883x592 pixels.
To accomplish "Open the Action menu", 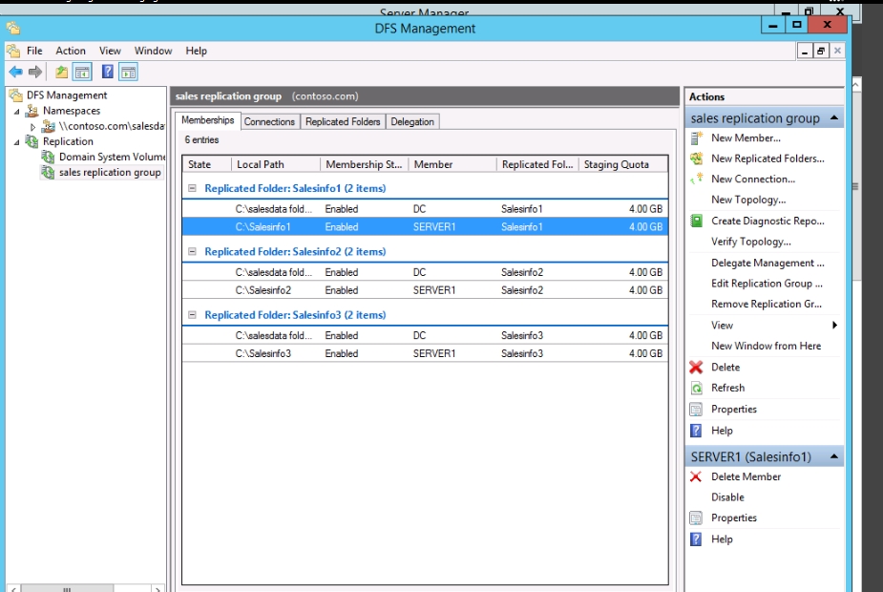I will 70,51.
